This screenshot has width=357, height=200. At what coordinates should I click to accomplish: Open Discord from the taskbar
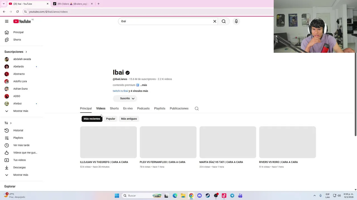(x=199, y=196)
